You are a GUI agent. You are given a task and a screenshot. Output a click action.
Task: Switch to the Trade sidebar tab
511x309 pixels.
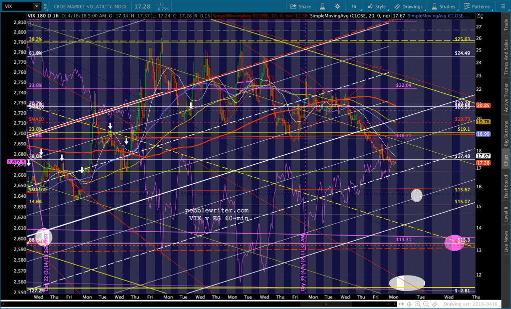506,25
